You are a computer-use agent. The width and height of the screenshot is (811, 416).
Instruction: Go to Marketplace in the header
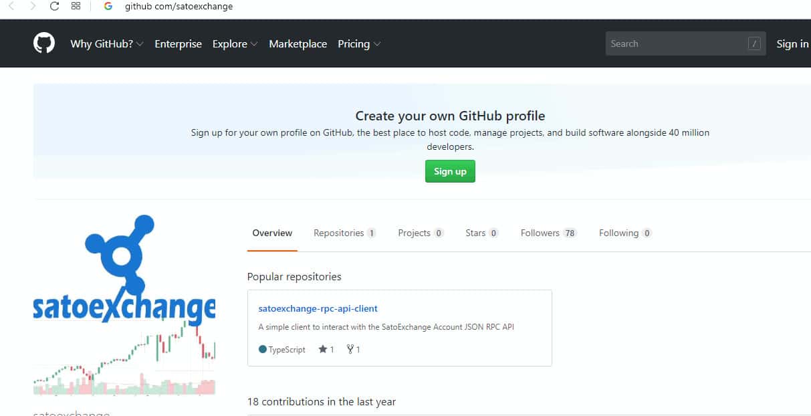298,44
